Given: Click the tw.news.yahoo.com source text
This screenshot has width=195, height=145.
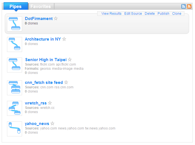Looking at the screenshot, I should pos(100,128).
